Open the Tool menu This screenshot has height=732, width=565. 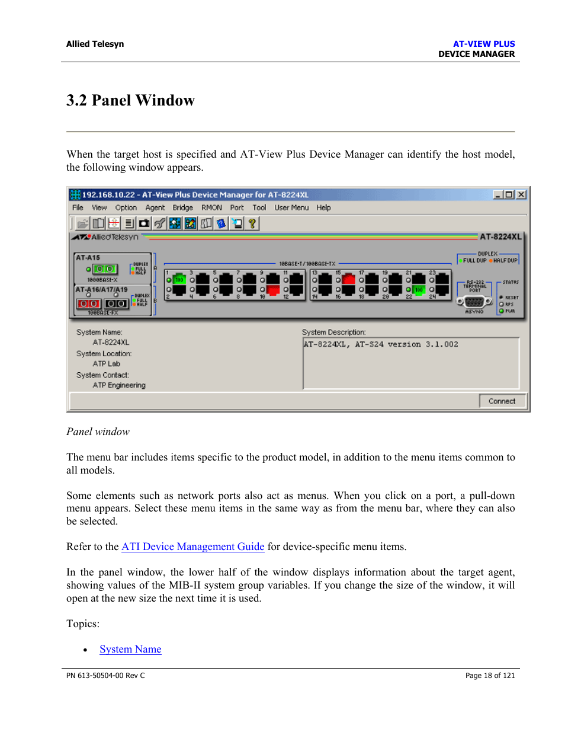click(x=259, y=208)
